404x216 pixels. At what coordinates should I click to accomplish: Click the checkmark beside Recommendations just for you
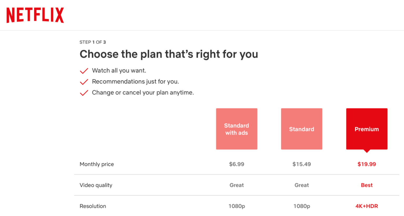click(x=84, y=82)
